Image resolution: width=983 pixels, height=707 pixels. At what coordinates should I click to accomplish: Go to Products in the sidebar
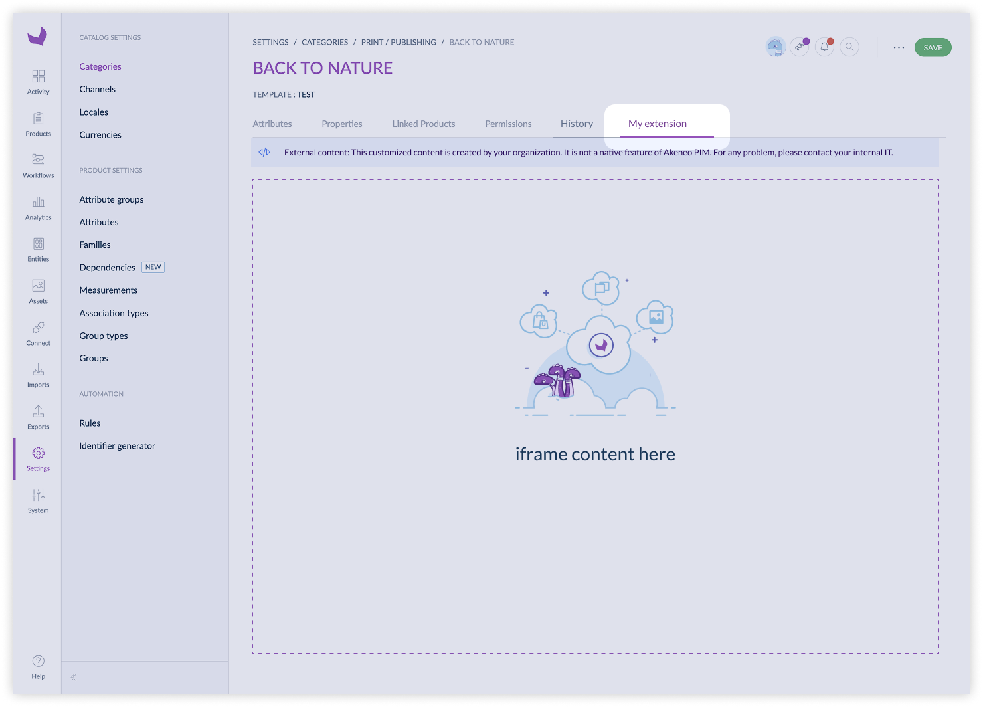pyautogui.click(x=38, y=119)
